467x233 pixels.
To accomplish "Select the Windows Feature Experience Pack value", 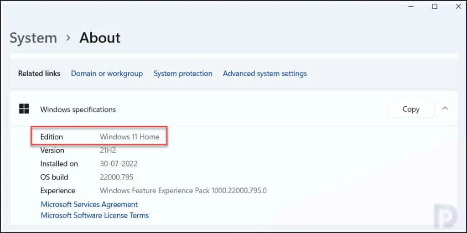I will [x=183, y=191].
